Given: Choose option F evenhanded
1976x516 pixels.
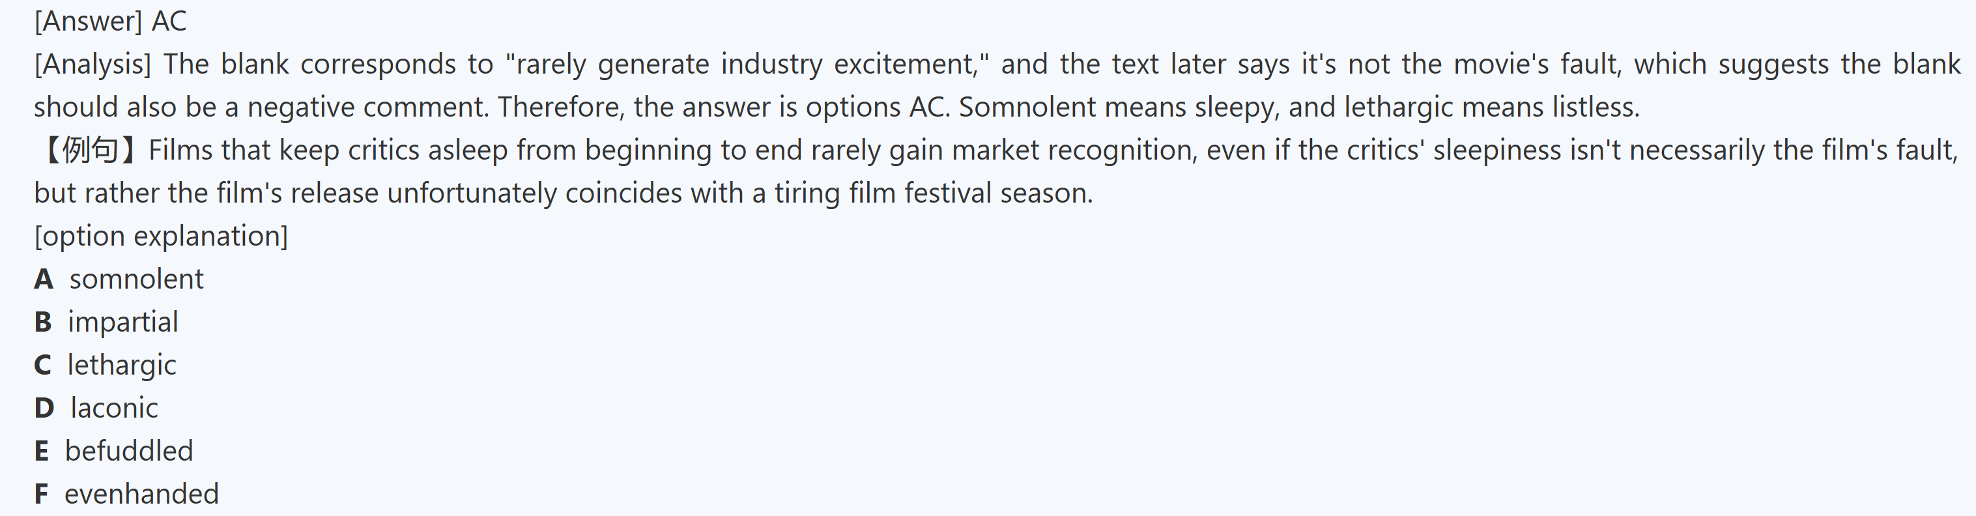Looking at the screenshot, I should (x=141, y=494).
